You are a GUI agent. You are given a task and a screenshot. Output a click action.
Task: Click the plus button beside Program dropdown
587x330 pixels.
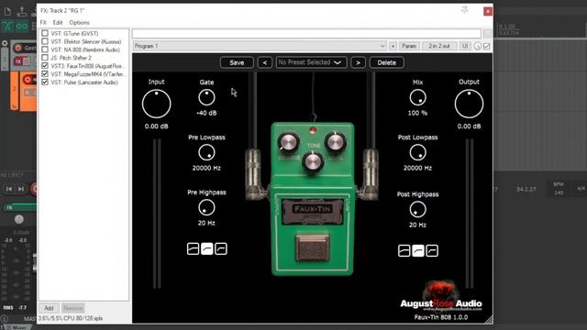click(393, 46)
